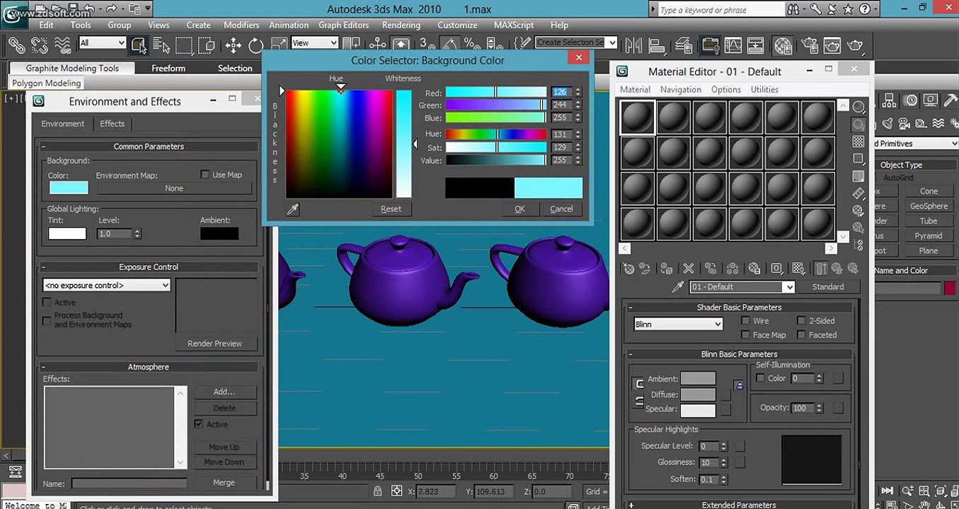Open the Graph Editors menu
959x509 pixels.
pyautogui.click(x=343, y=25)
